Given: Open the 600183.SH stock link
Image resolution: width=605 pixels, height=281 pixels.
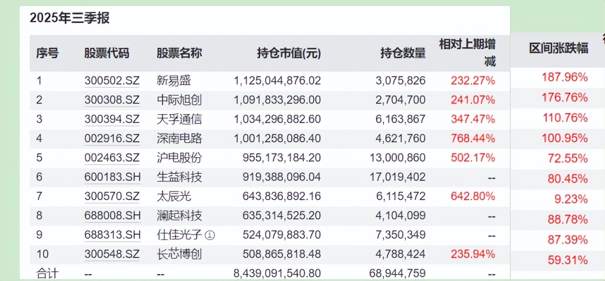Looking at the screenshot, I should click(112, 177).
